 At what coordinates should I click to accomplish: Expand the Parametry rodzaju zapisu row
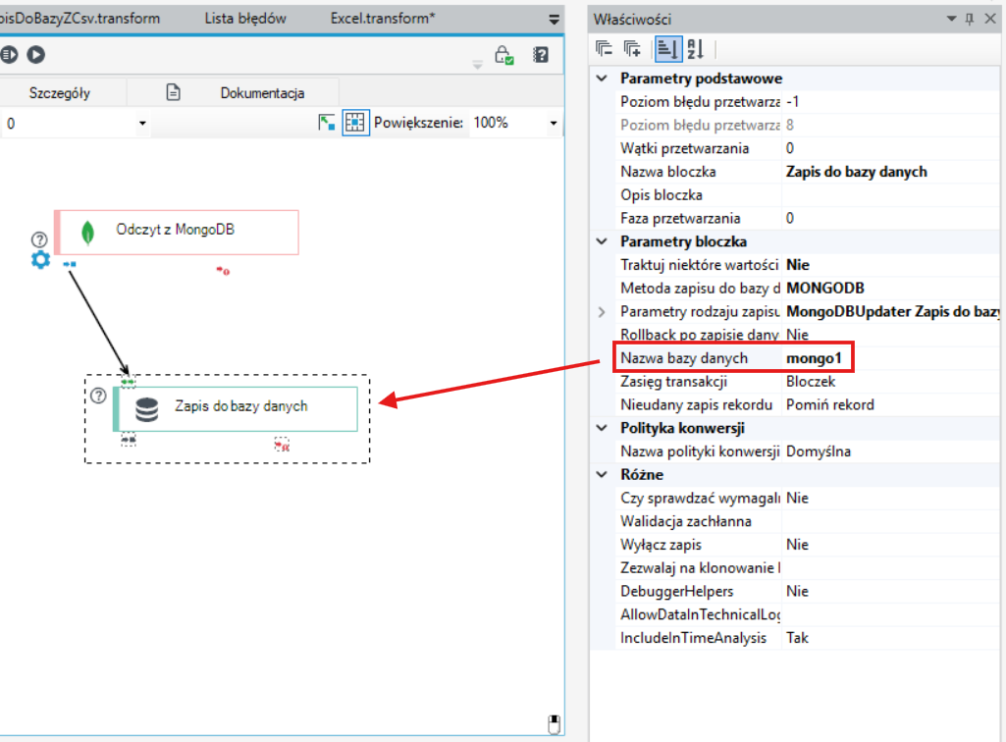(x=602, y=312)
